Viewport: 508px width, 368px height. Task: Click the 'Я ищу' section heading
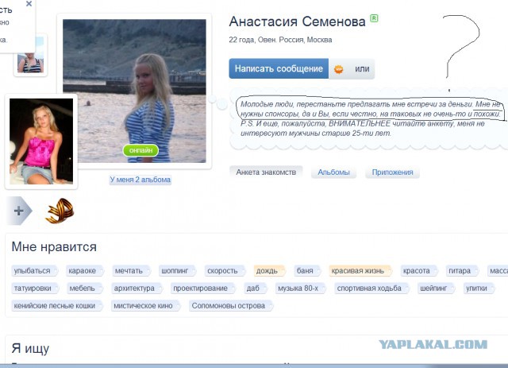[30, 349]
